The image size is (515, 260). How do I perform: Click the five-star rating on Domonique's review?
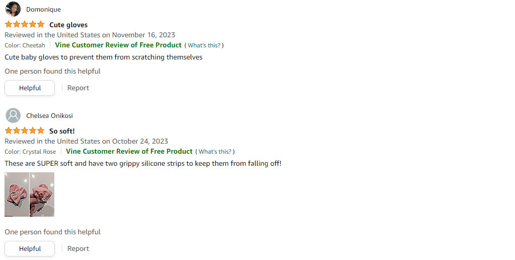pos(25,25)
